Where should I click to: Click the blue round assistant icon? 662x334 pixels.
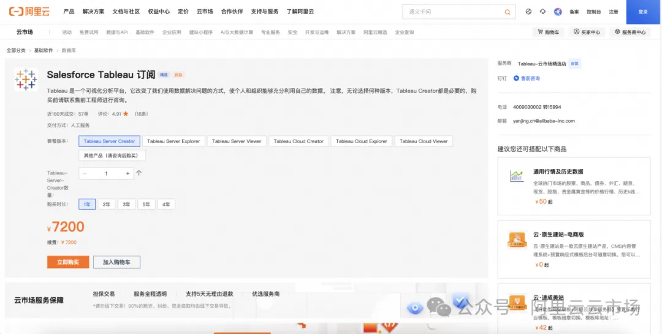(x=558, y=12)
